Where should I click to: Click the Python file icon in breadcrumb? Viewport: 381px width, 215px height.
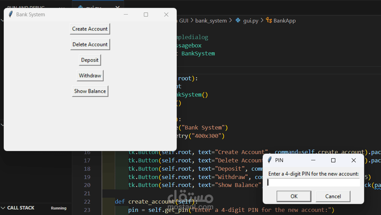238,20
